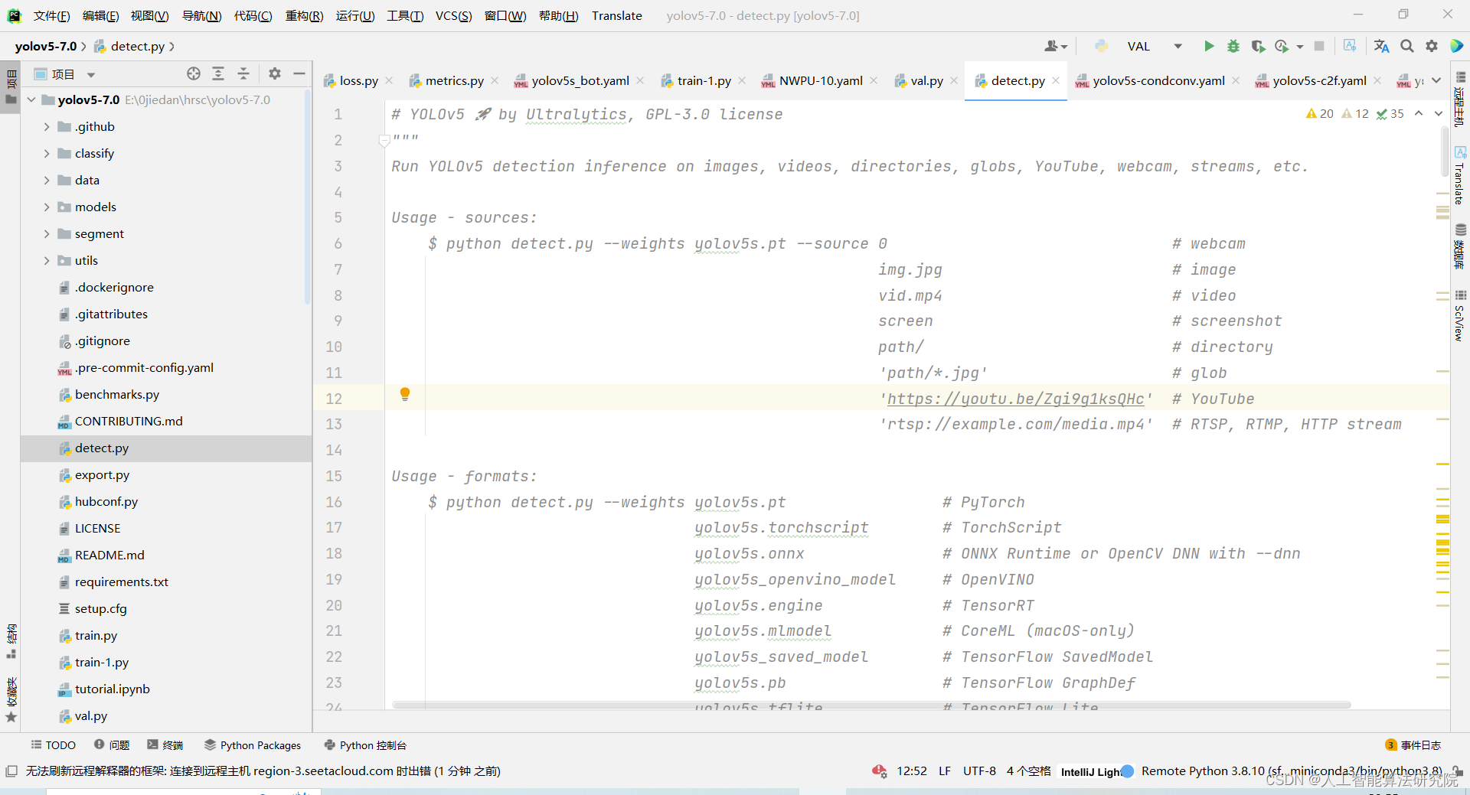This screenshot has width=1470, height=795.
Task: Open project panel options gear
Action: [275, 73]
